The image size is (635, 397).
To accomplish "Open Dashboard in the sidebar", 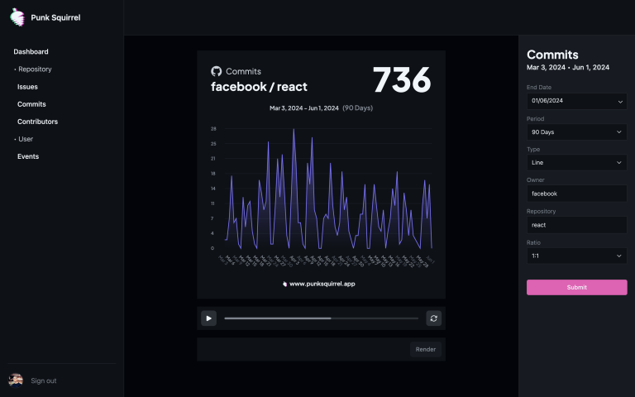I will (x=31, y=52).
